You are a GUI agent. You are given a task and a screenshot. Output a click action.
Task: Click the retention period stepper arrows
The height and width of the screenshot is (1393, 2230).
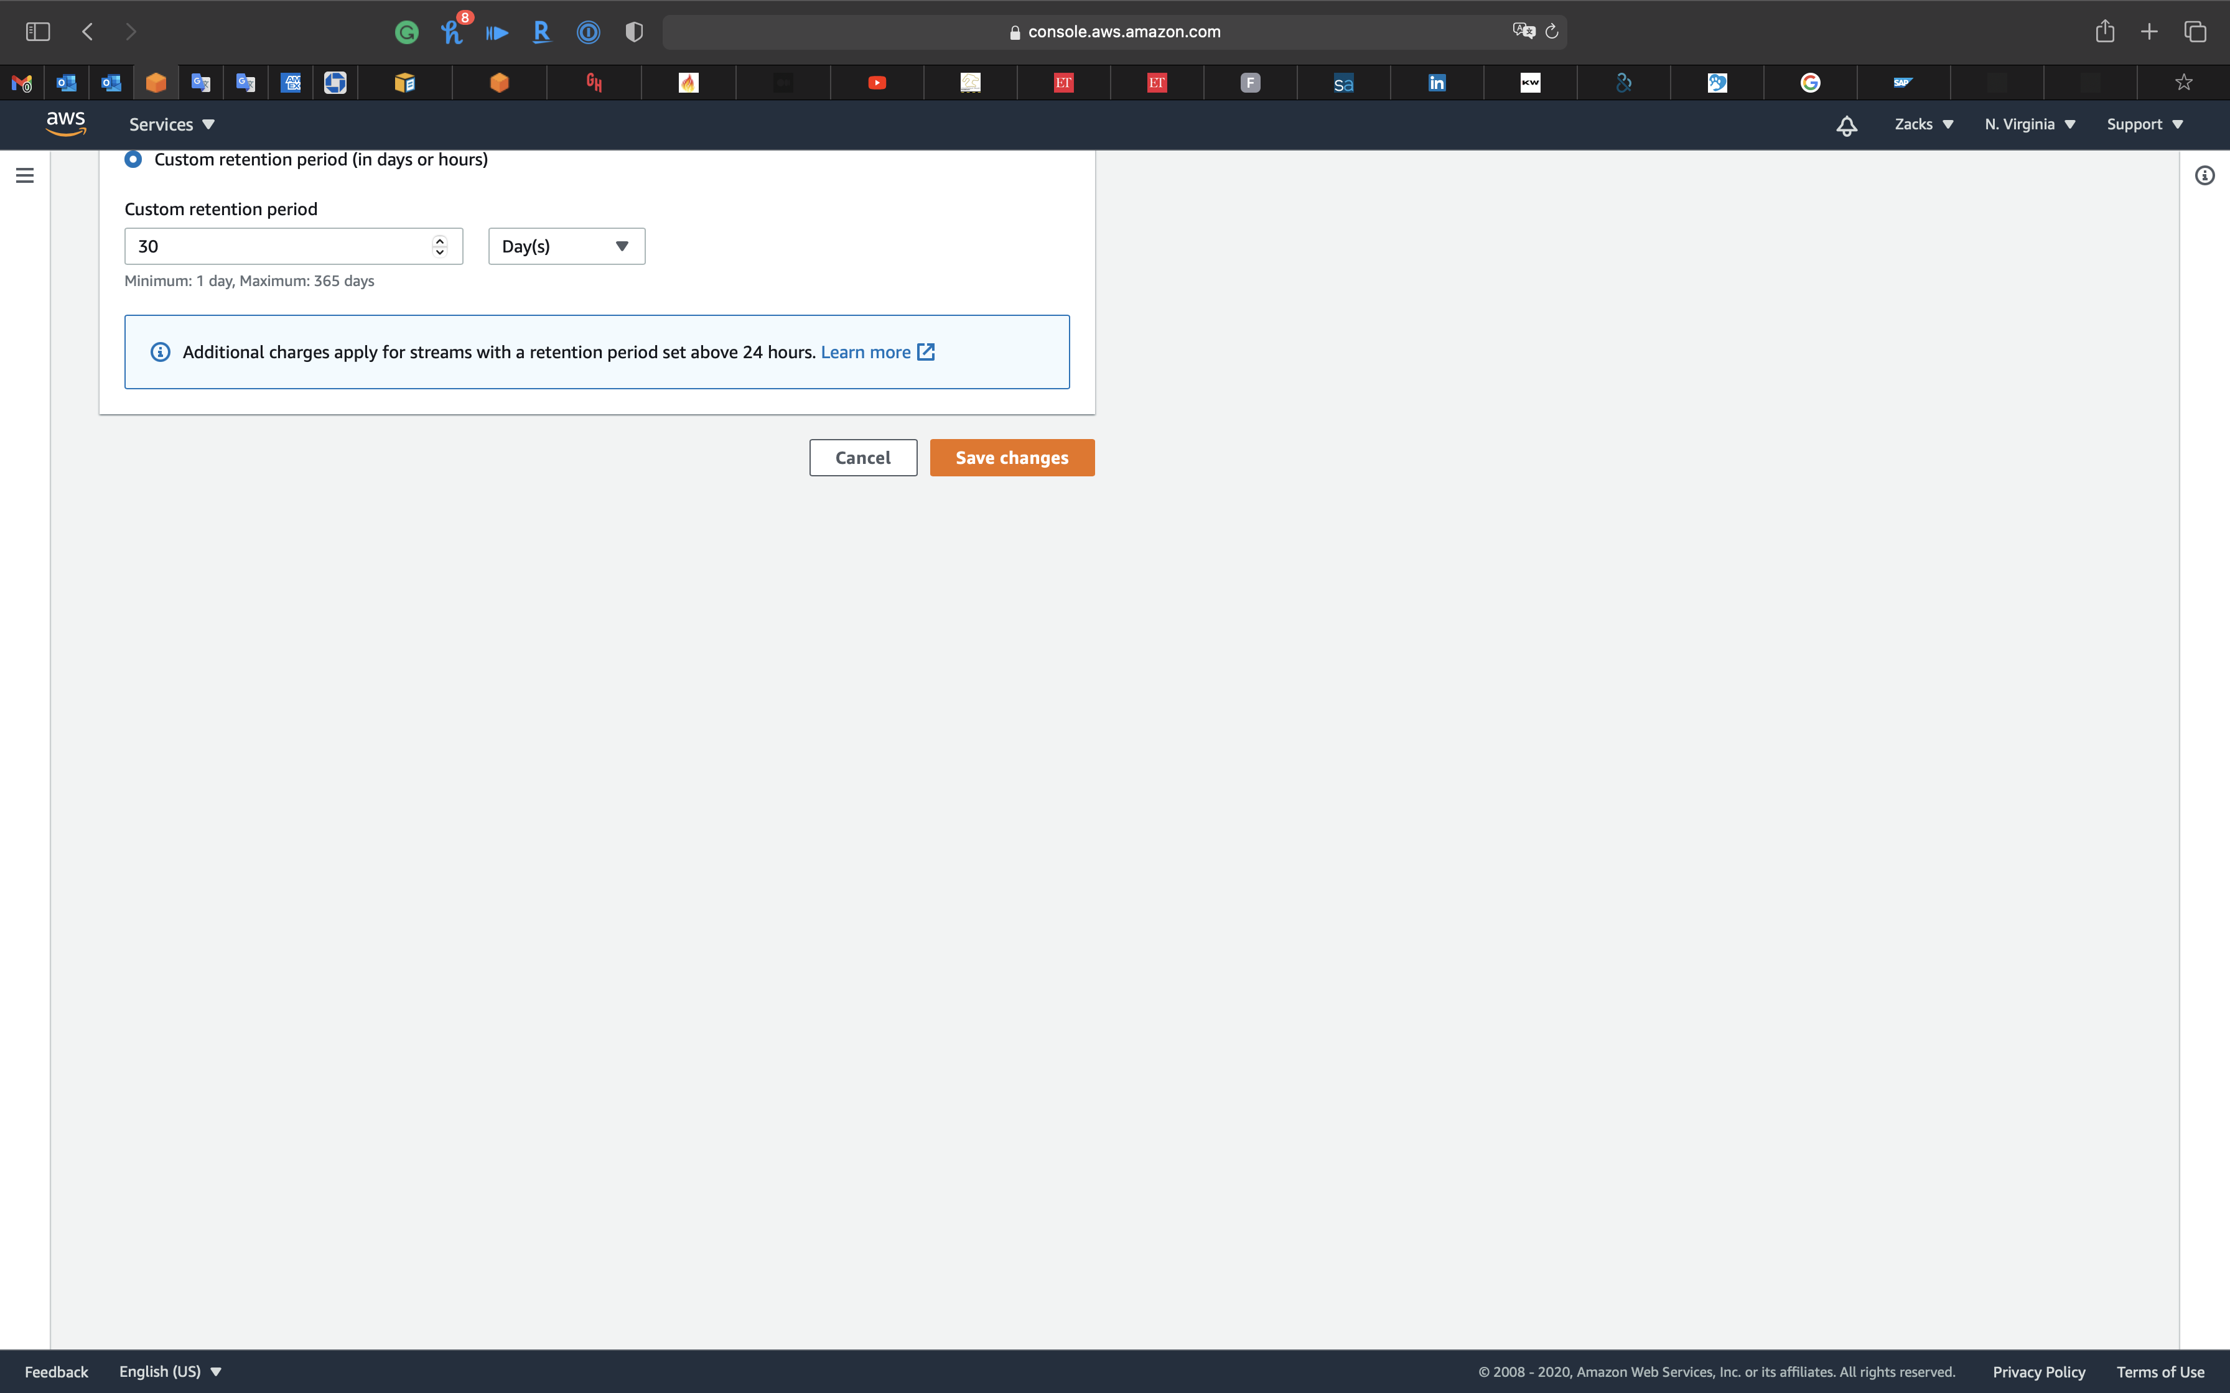click(439, 246)
